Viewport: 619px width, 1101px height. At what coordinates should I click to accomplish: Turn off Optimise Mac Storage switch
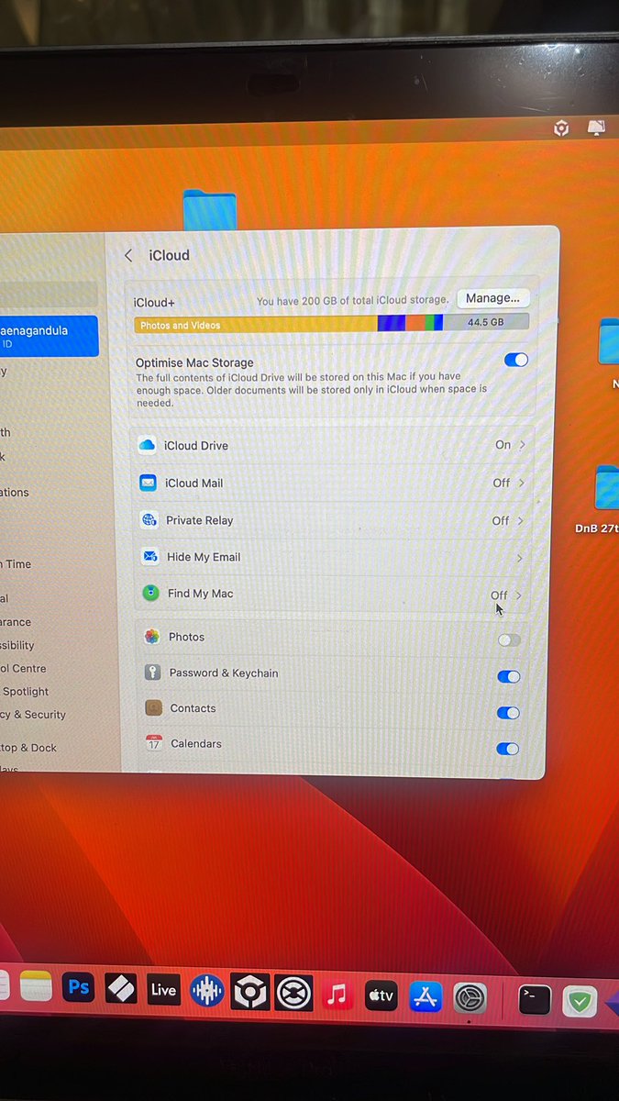(x=516, y=360)
